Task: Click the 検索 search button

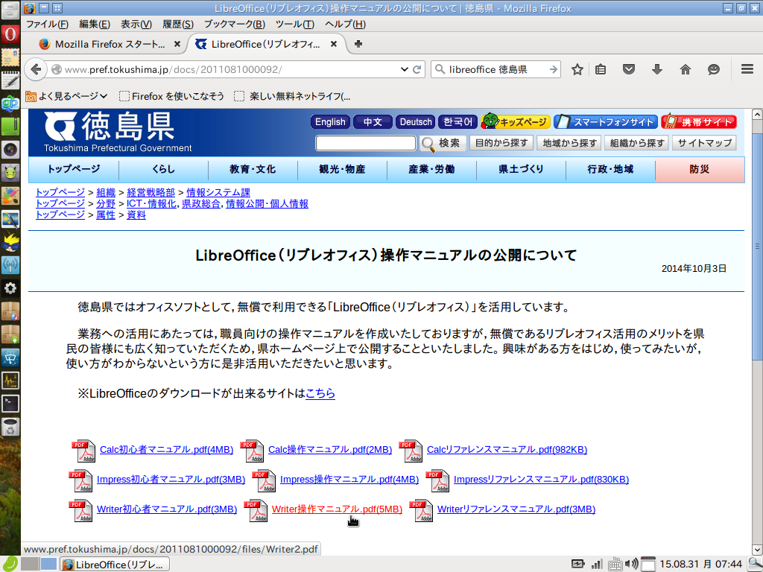Action: [x=442, y=143]
